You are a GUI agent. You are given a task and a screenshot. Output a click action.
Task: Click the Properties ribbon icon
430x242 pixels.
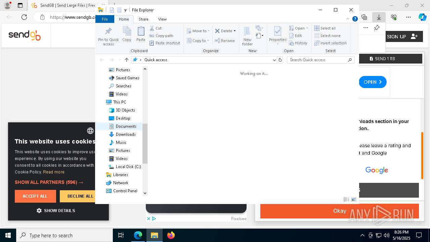(277, 36)
